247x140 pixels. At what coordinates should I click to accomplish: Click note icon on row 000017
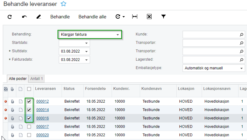[x=21, y=127]
